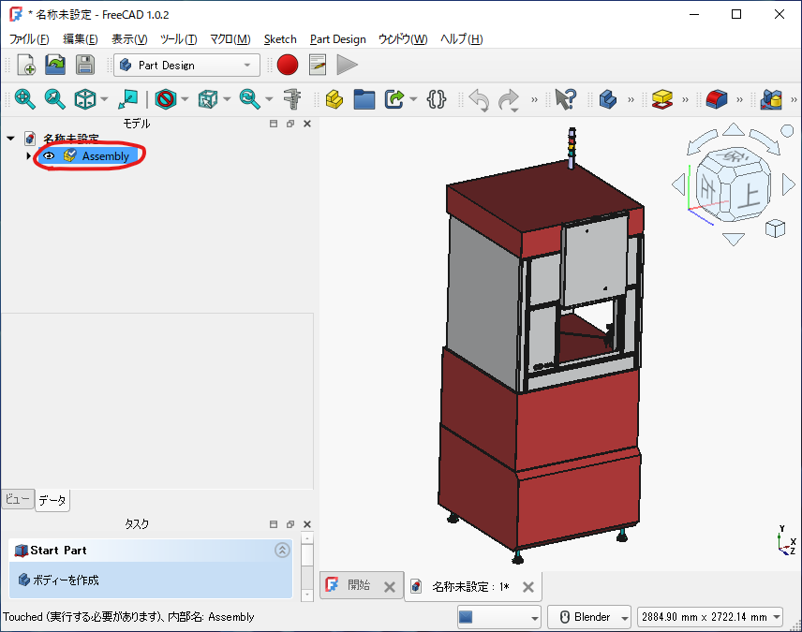Image resolution: width=802 pixels, height=632 pixels.
Task: Switch to the ビュー property tab
Action: [17, 500]
